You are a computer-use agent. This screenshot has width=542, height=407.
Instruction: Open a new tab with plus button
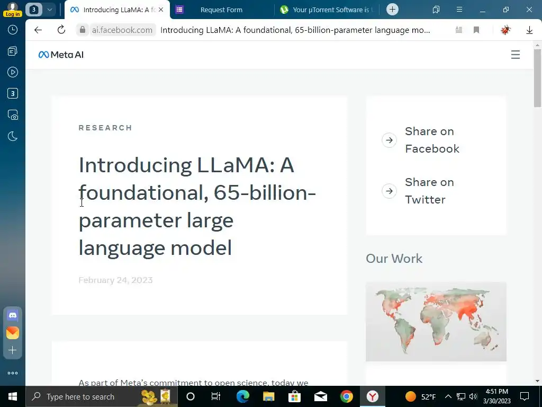click(392, 10)
